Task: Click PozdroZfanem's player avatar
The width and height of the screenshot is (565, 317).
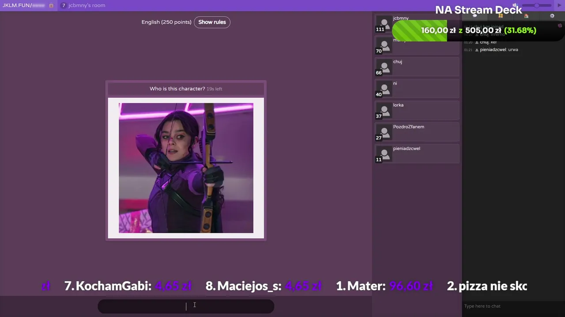Action: coord(384,133)
